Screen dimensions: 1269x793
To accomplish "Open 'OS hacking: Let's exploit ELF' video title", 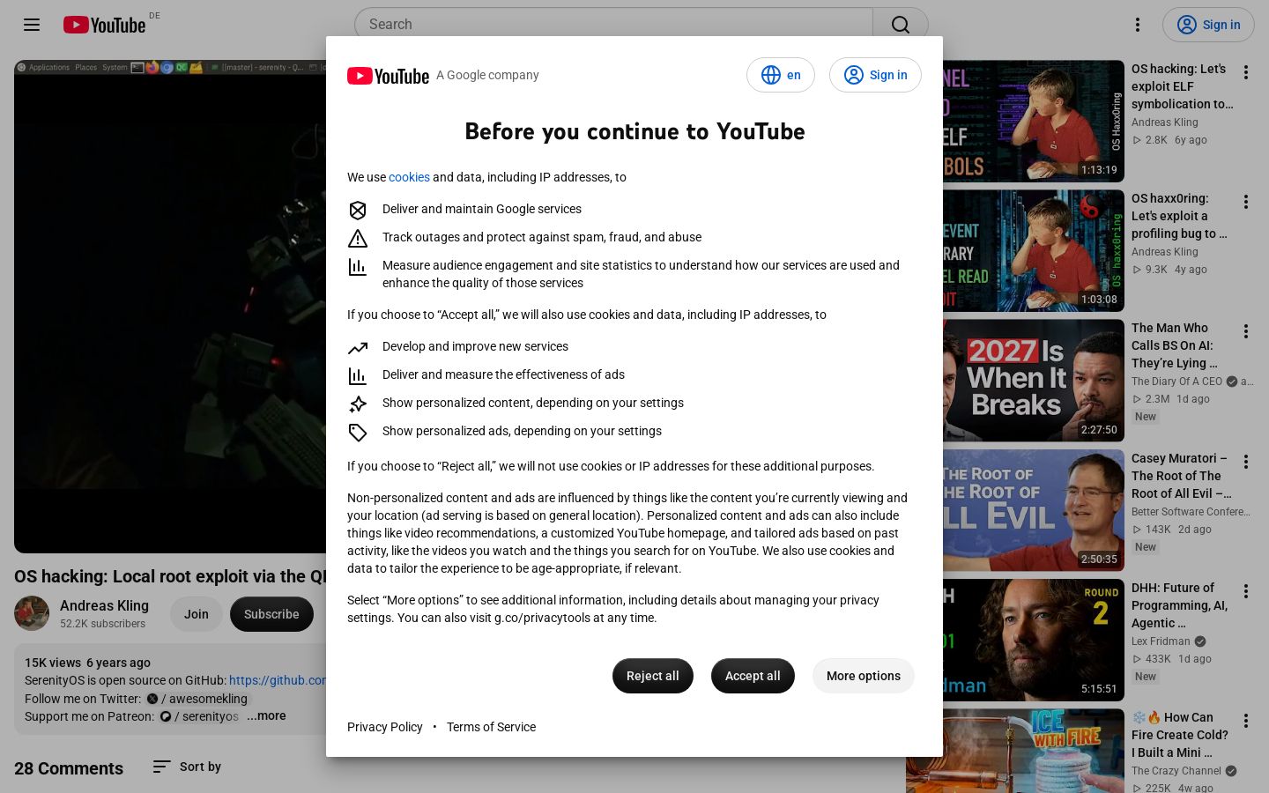I will pyautogui.click(x=1182, y=86).
